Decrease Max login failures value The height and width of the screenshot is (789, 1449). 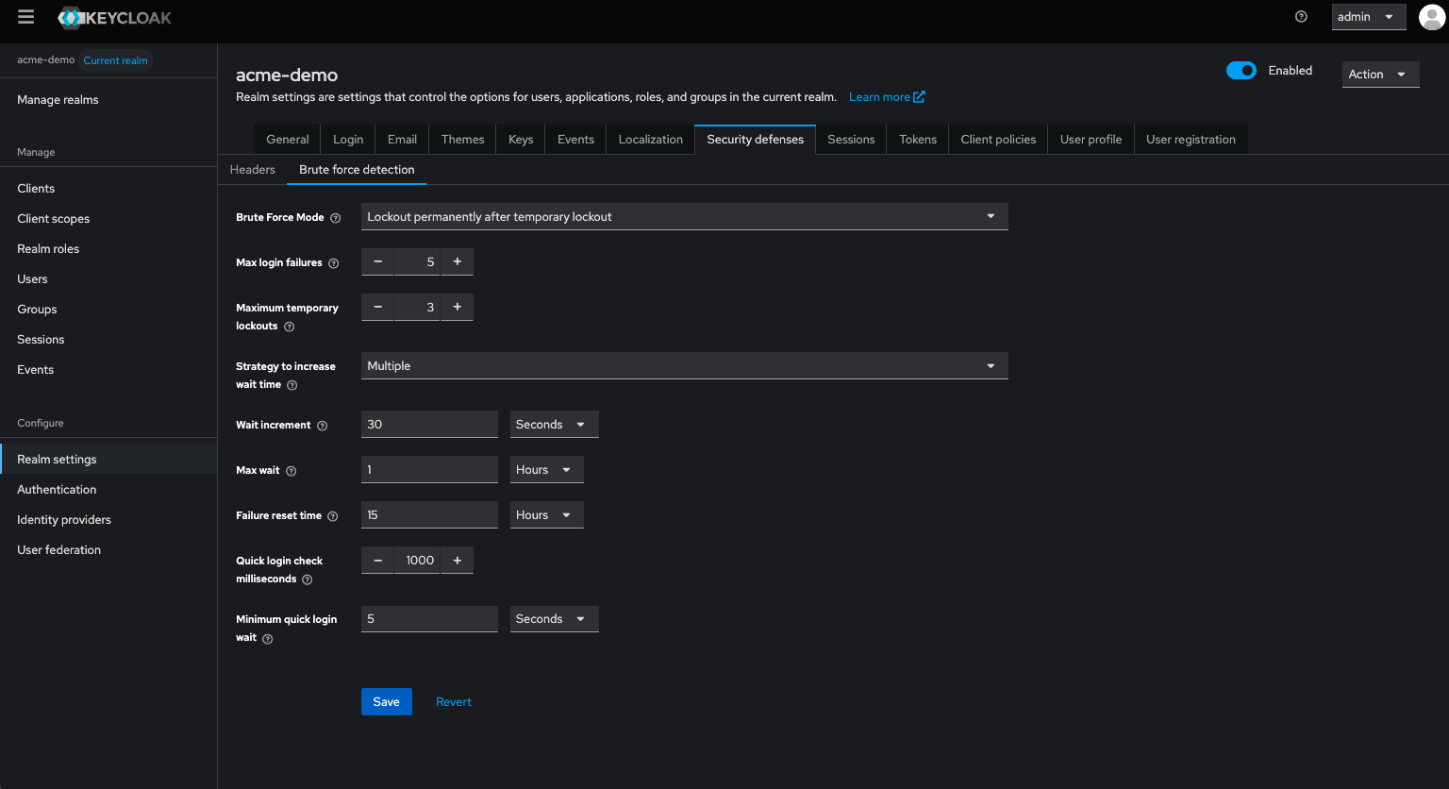pyautogui.click(x=377, y=261)
